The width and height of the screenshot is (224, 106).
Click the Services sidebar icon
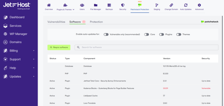point(5,26)
